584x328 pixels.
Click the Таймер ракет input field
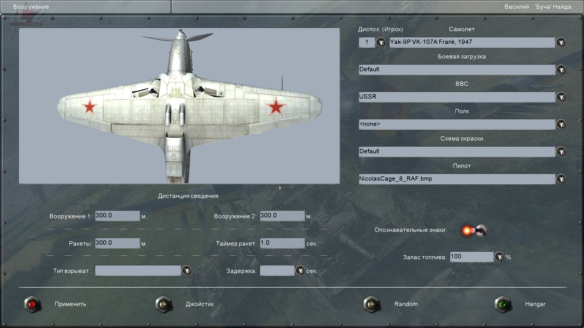tap(282, 243)
